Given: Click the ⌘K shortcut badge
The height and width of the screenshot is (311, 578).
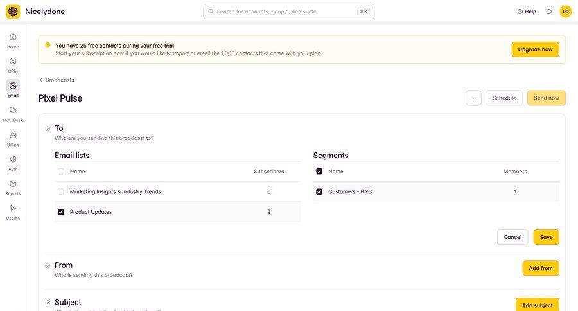Looking at the screenshot, I should (x=363, y=12).
